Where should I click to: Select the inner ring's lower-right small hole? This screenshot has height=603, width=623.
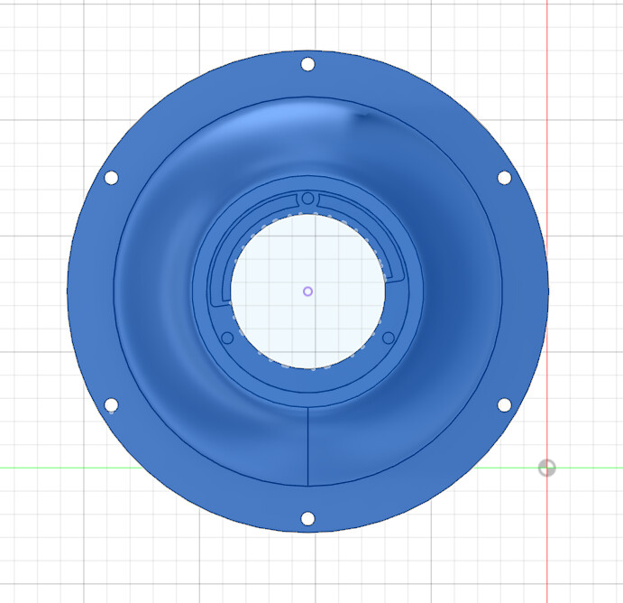388,337
